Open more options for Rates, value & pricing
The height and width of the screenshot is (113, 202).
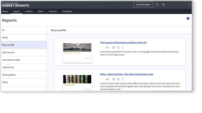(x=123, y=79)
